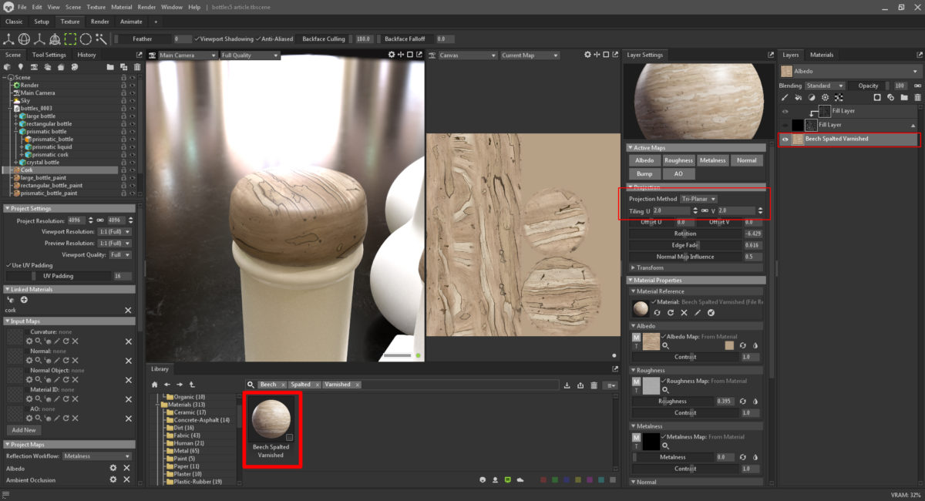
Task: Delete the selected layer using the trash icon
Action: tap(919, 98)
